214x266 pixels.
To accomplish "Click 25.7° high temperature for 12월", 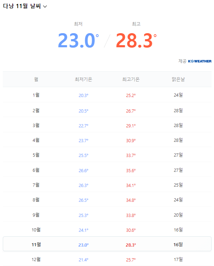I will (131, 260).
